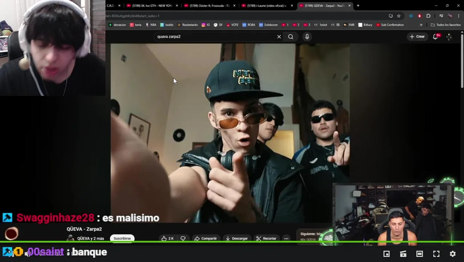Screen dimensions: 464x262
Task: Close the Clúster ft. Frozouda tab
Action: pyautogui.click(x=234, y=5)
